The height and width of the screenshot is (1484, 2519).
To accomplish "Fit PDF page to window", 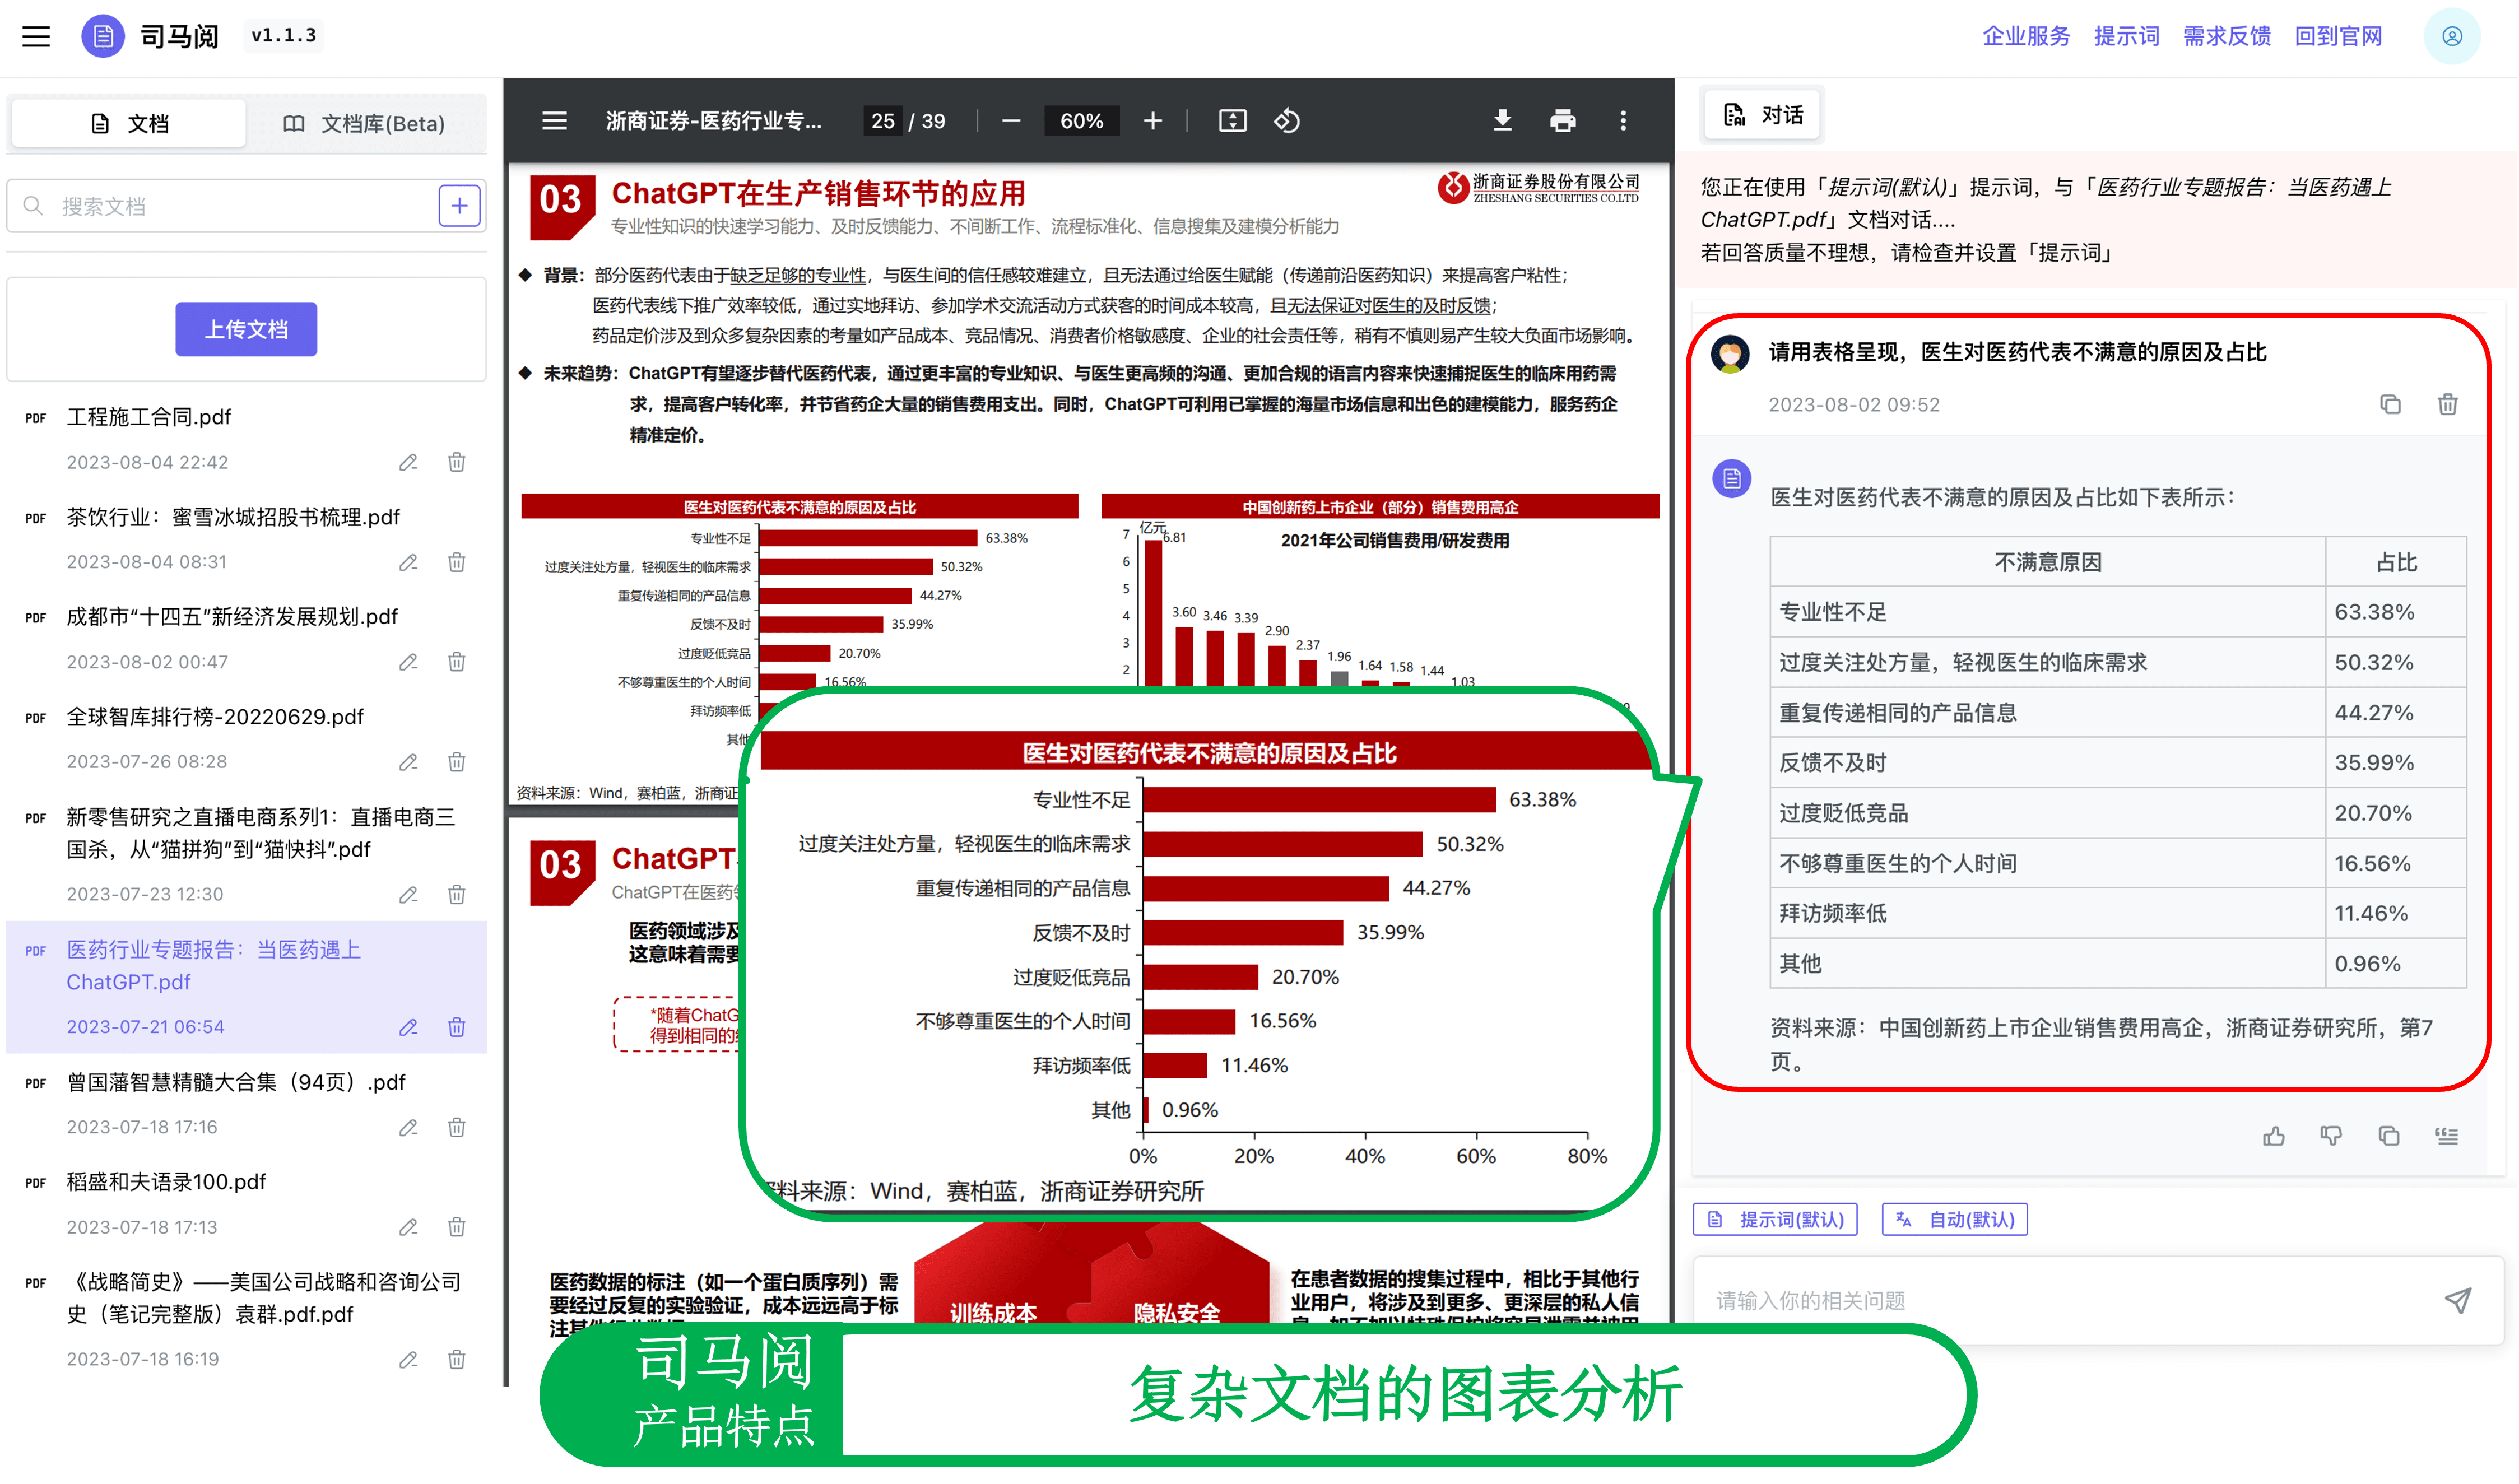I will click(x=1232, y=121).
